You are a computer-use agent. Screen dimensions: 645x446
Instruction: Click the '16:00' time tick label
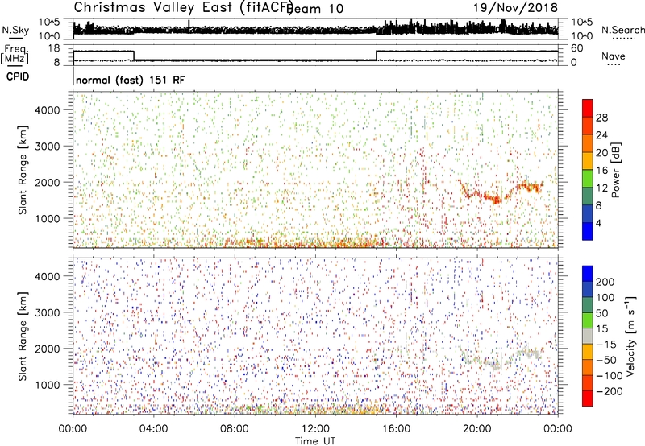pos(396,429)
